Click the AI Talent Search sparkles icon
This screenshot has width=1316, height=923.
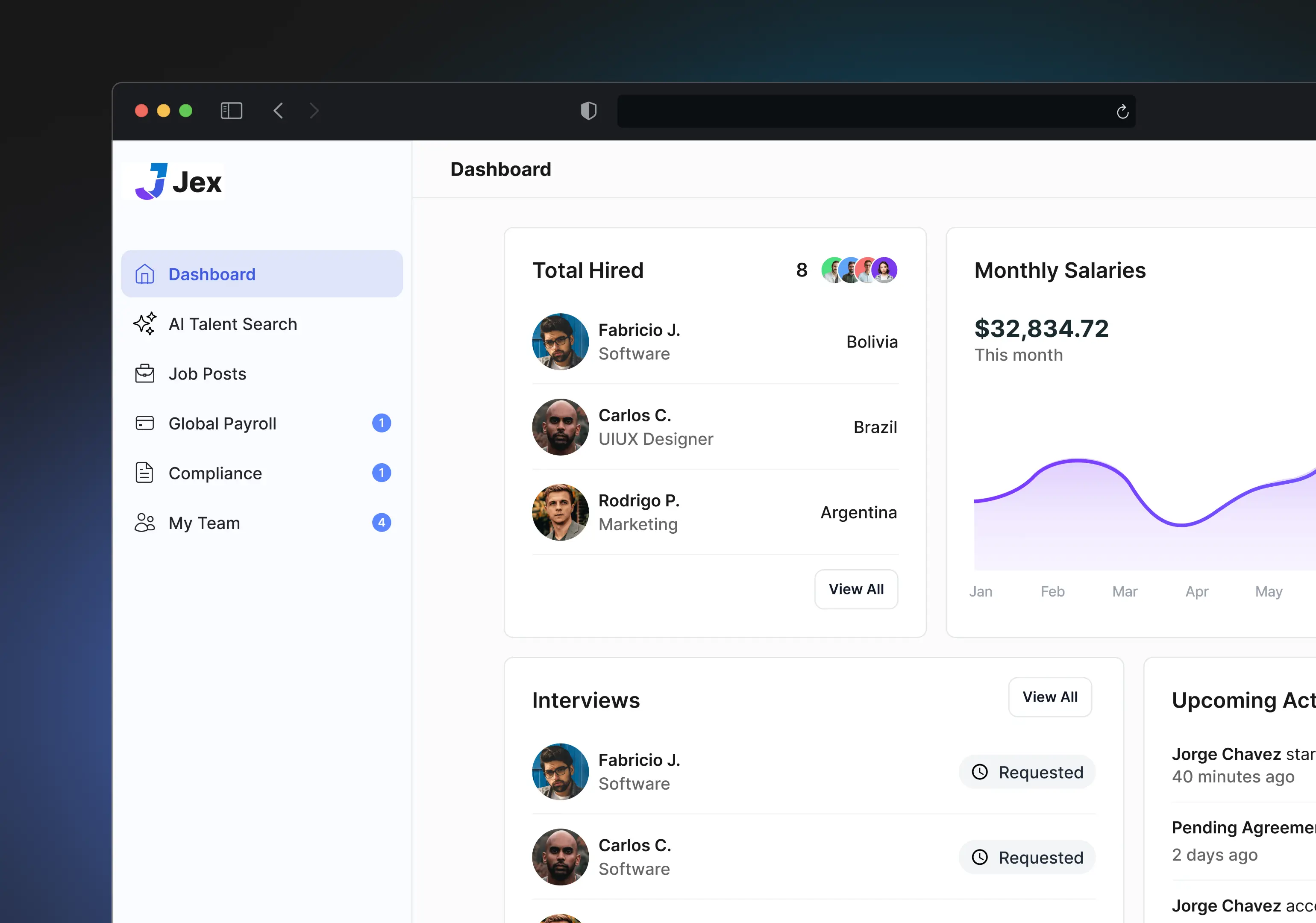[144, 324]
